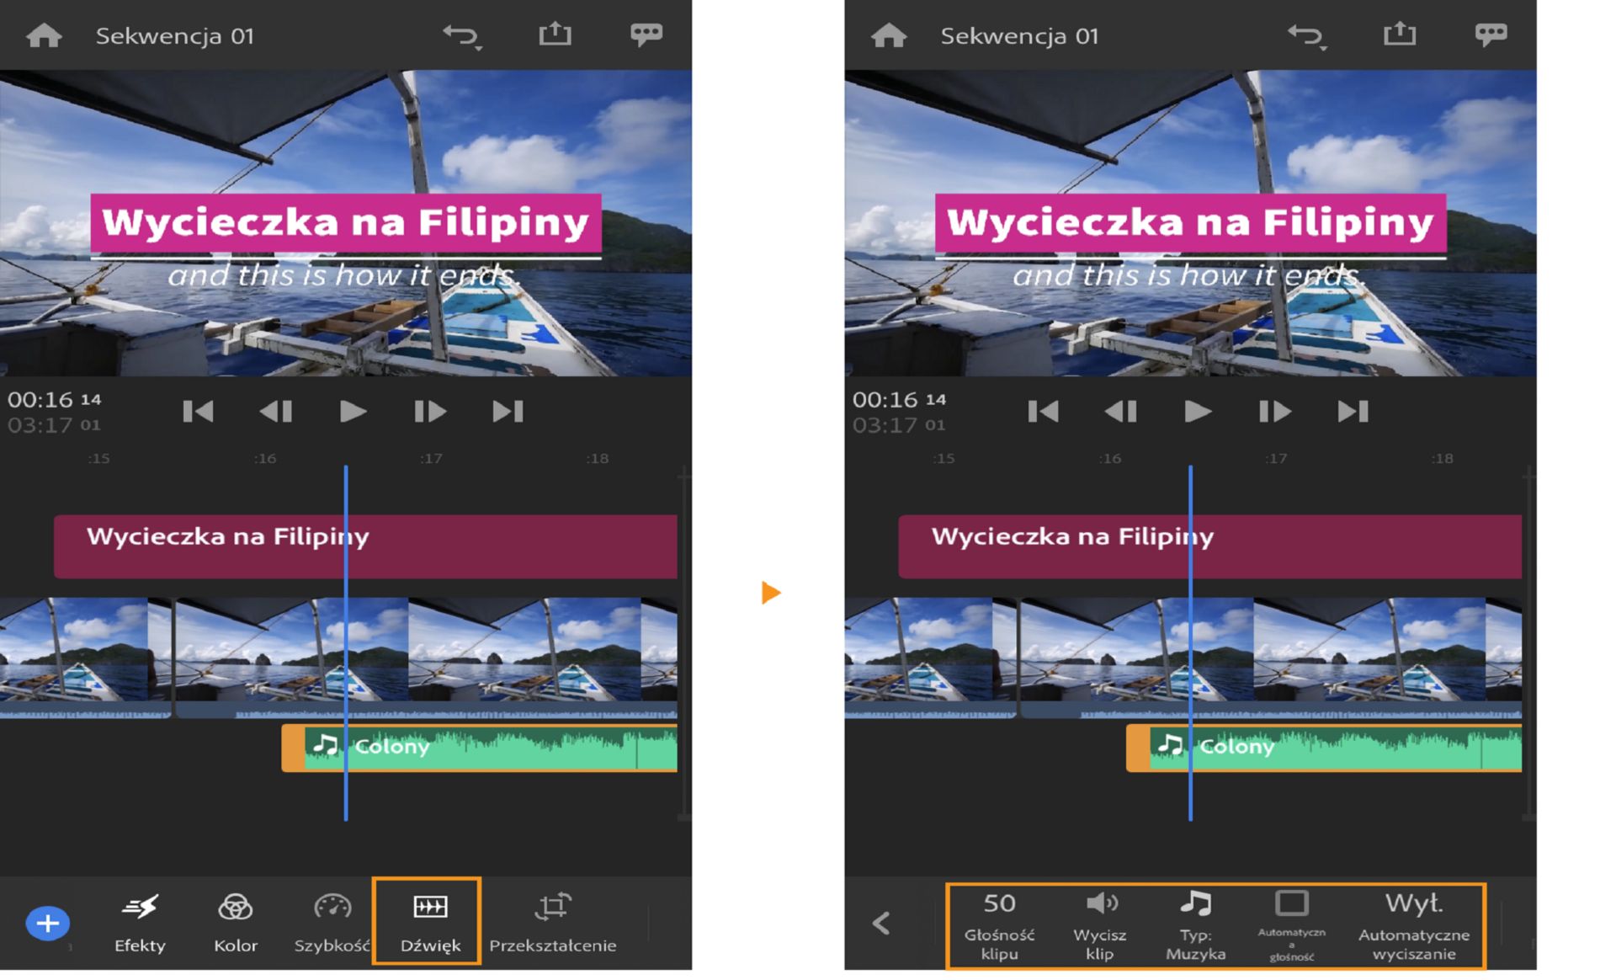Select the Kolor color tool

[236, 923]
